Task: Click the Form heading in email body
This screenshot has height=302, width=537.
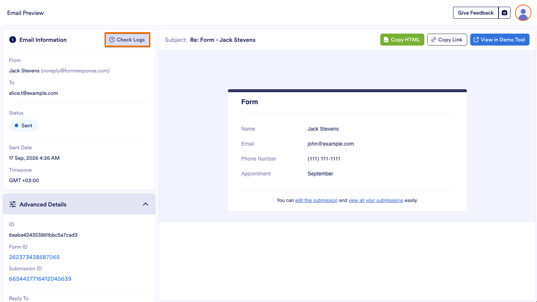Action: tap(250, 102)
